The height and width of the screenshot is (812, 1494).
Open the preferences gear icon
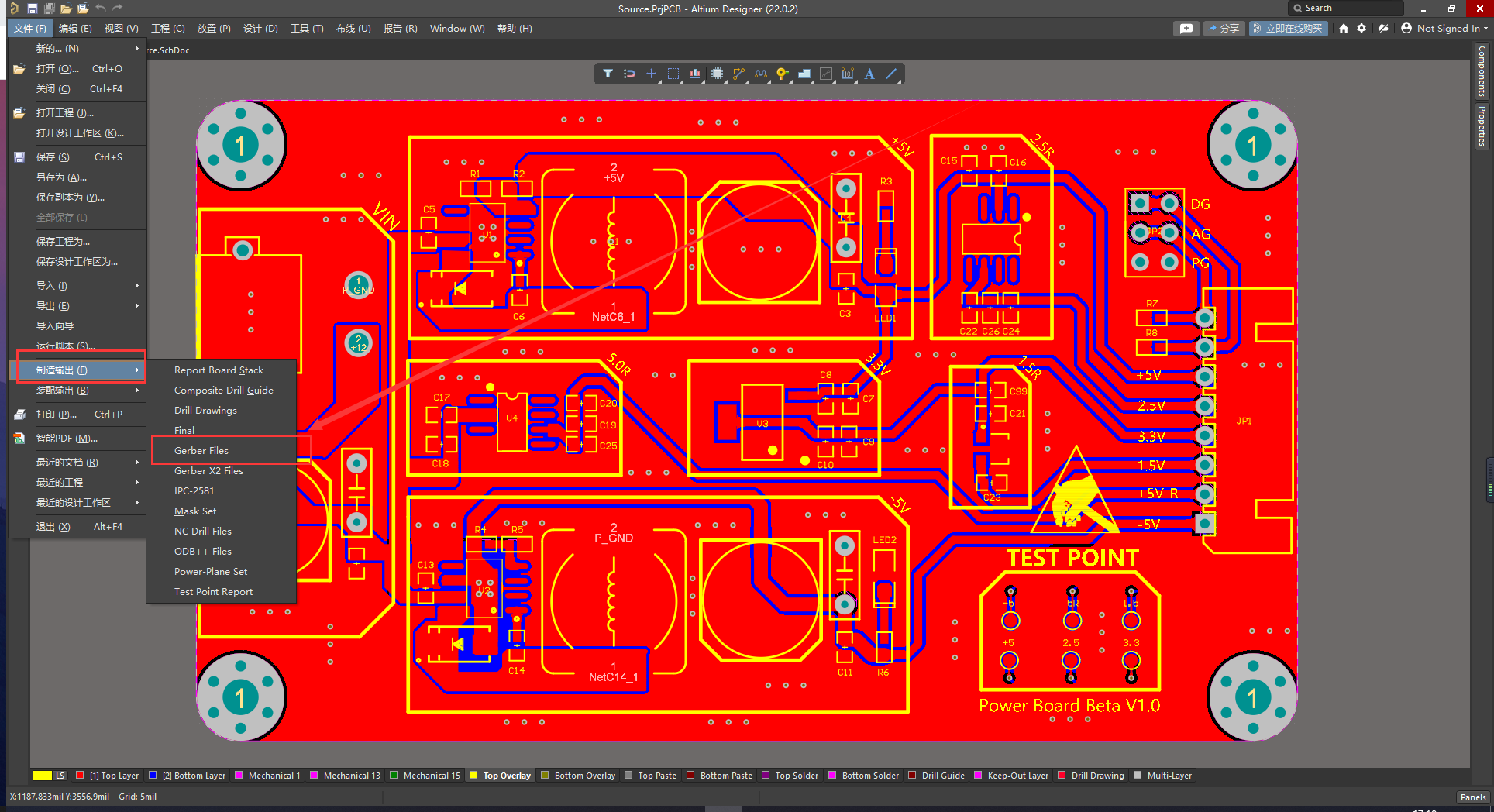pos(1361,28)
